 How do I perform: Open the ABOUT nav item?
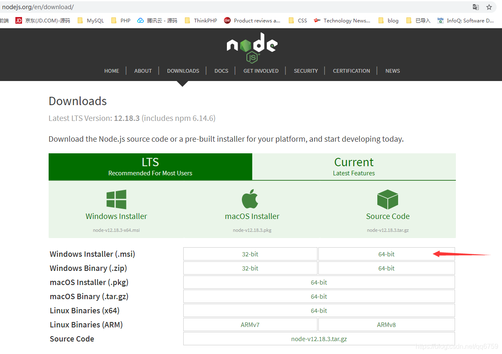coord(143,71)
